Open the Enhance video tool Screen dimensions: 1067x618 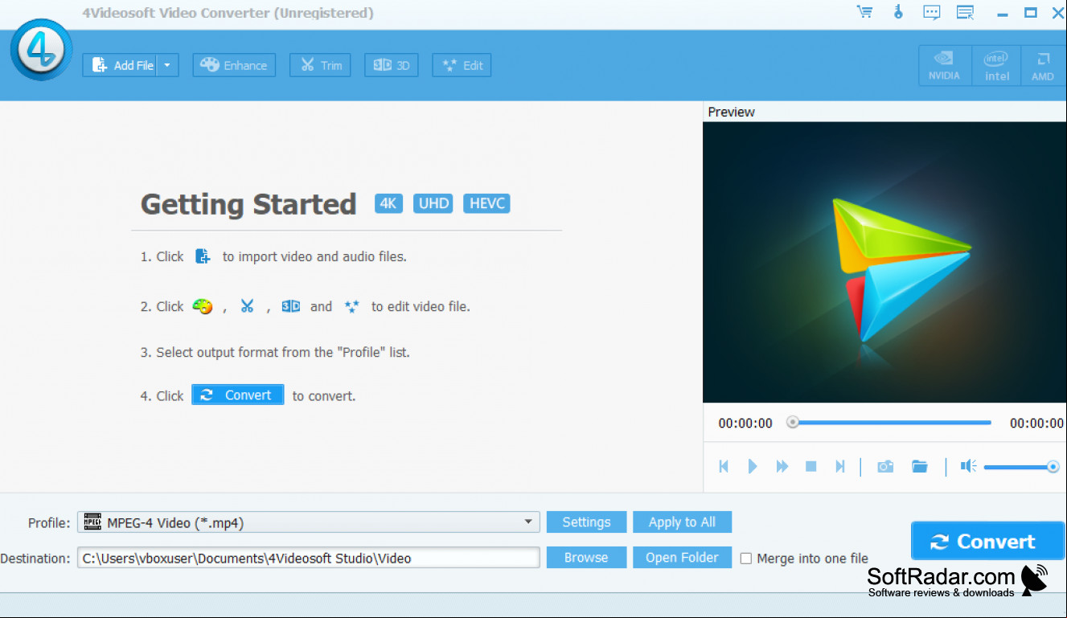click(234, 65)
